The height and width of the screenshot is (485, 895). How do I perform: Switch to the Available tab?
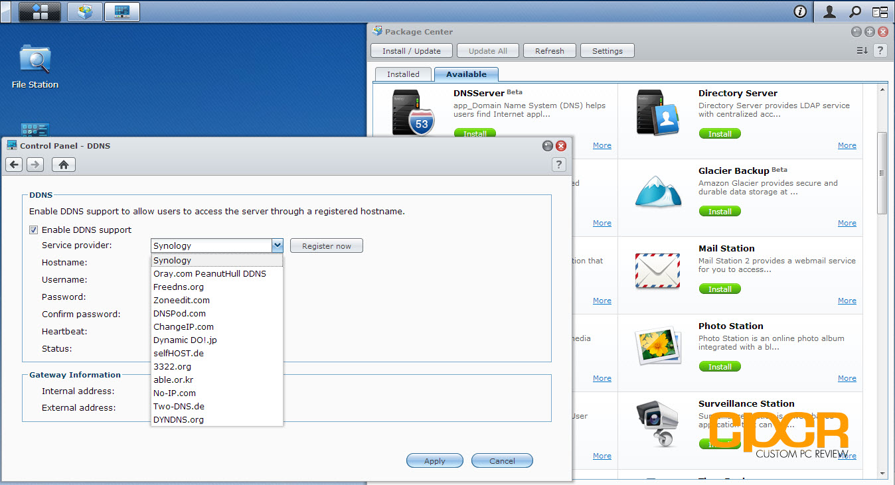466,74
